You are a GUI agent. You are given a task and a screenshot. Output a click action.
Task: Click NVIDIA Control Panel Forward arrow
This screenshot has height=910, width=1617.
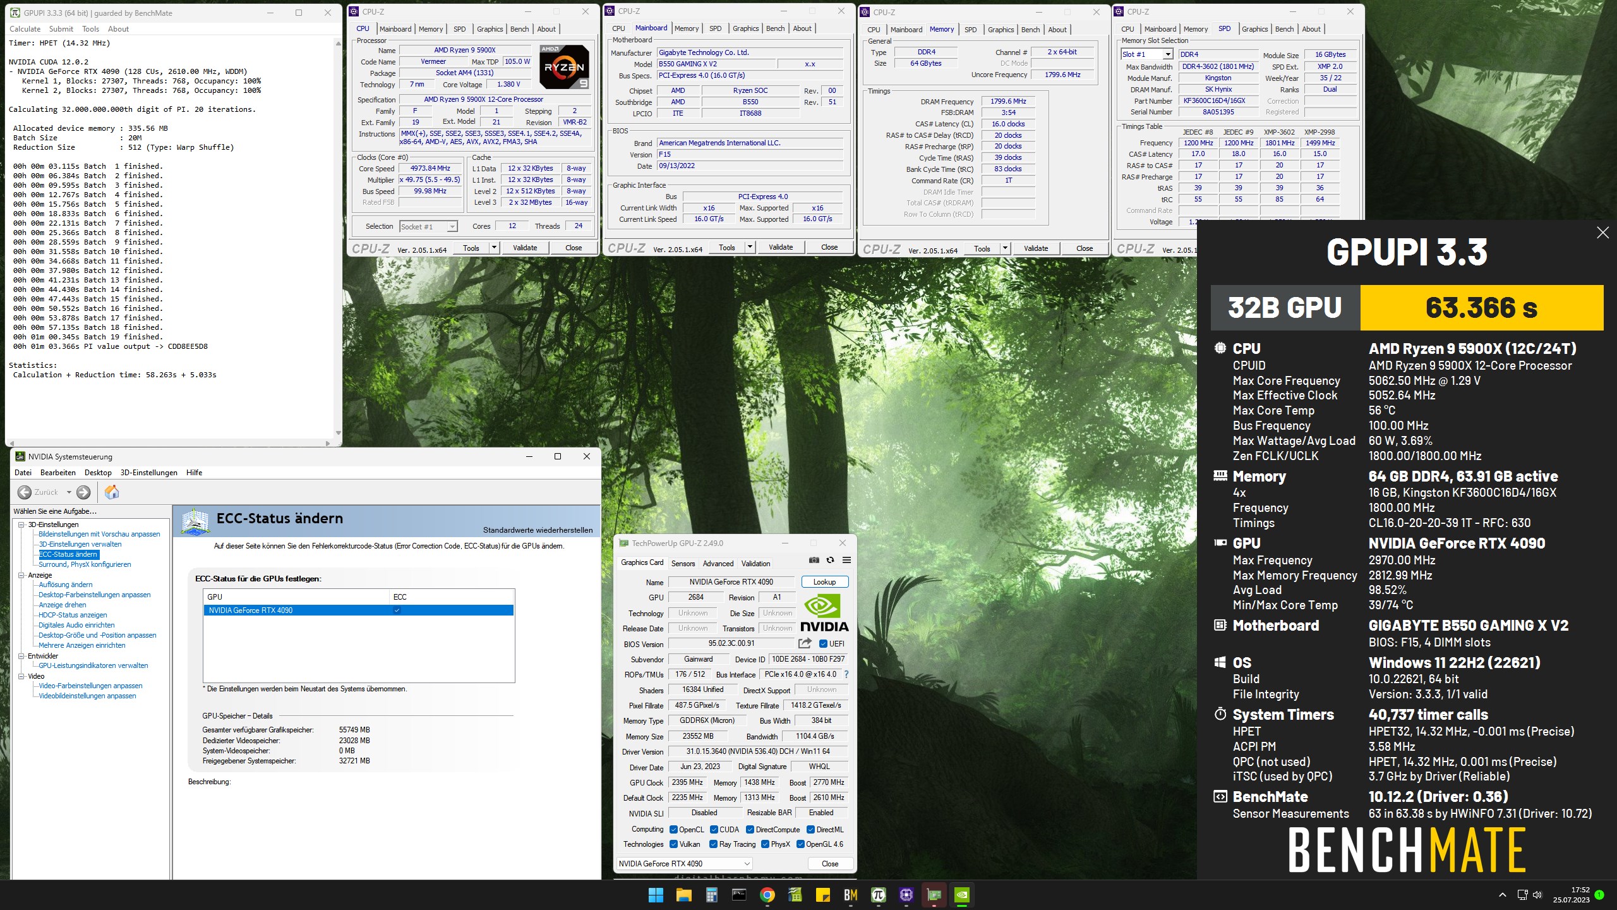(83, 492)
